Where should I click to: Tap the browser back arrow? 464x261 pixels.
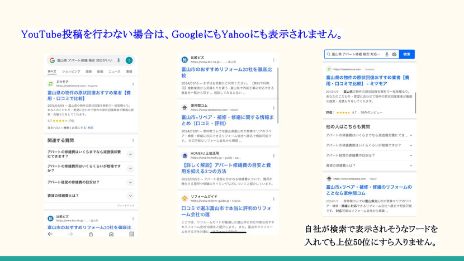click(50, 234)
